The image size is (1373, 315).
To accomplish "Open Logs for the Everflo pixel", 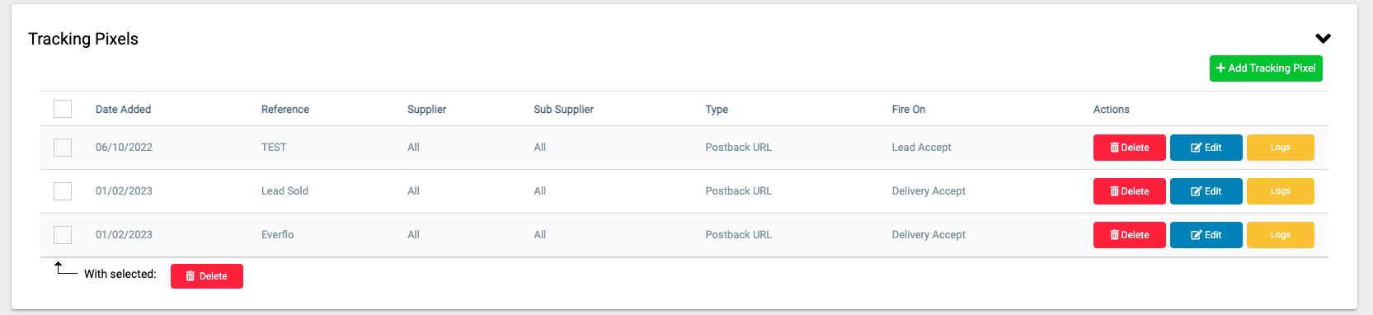I will pos(1280,235).
